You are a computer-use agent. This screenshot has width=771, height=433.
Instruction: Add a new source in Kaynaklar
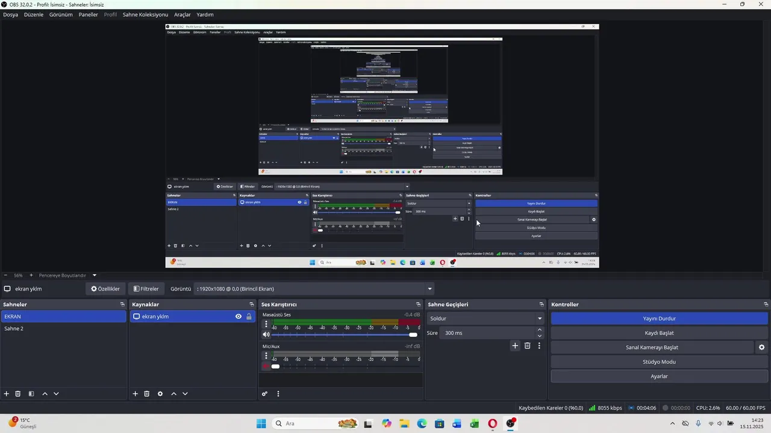pyautogui.click(x=136, y=394)
